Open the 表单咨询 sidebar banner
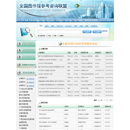This screenshot has height=130, width=130. pos(26,44)
